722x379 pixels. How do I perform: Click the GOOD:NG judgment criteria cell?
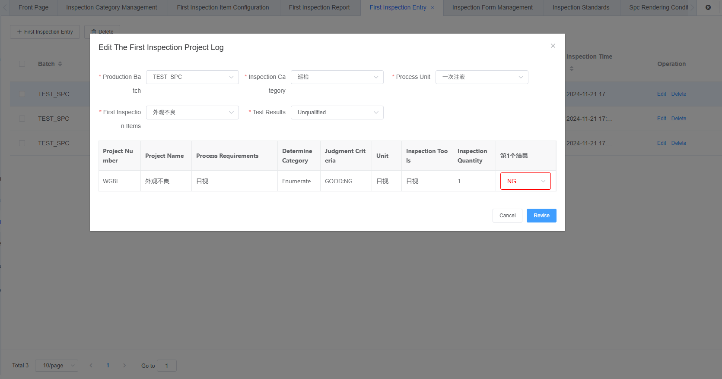tap(346, 181)
